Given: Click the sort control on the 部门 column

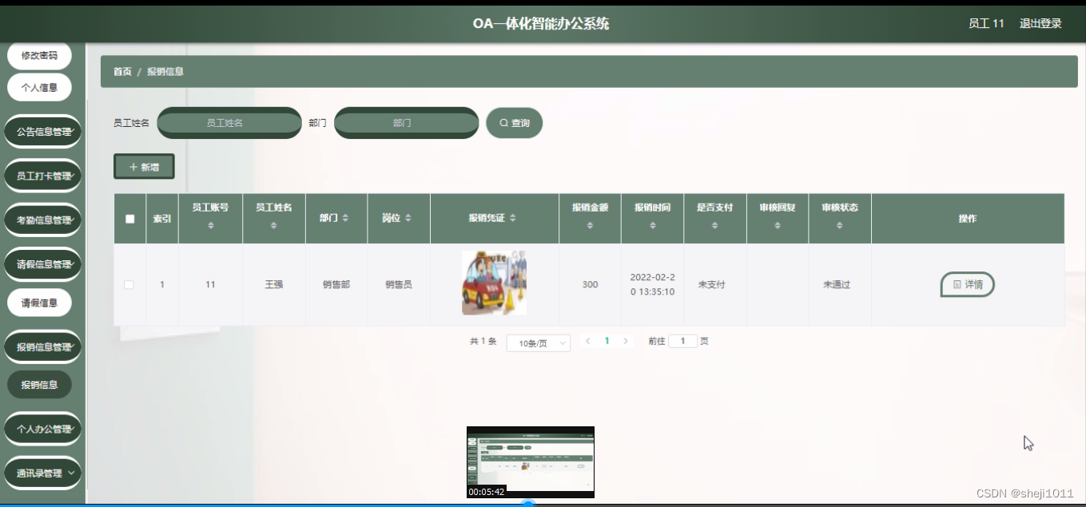Looking at the screenshot, I should coord(346,218).
